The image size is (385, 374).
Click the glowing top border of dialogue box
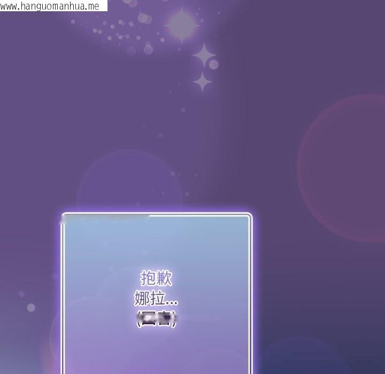pyautogui.click(x=157, y=214)
